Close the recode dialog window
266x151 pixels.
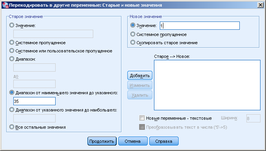point(260,5)
